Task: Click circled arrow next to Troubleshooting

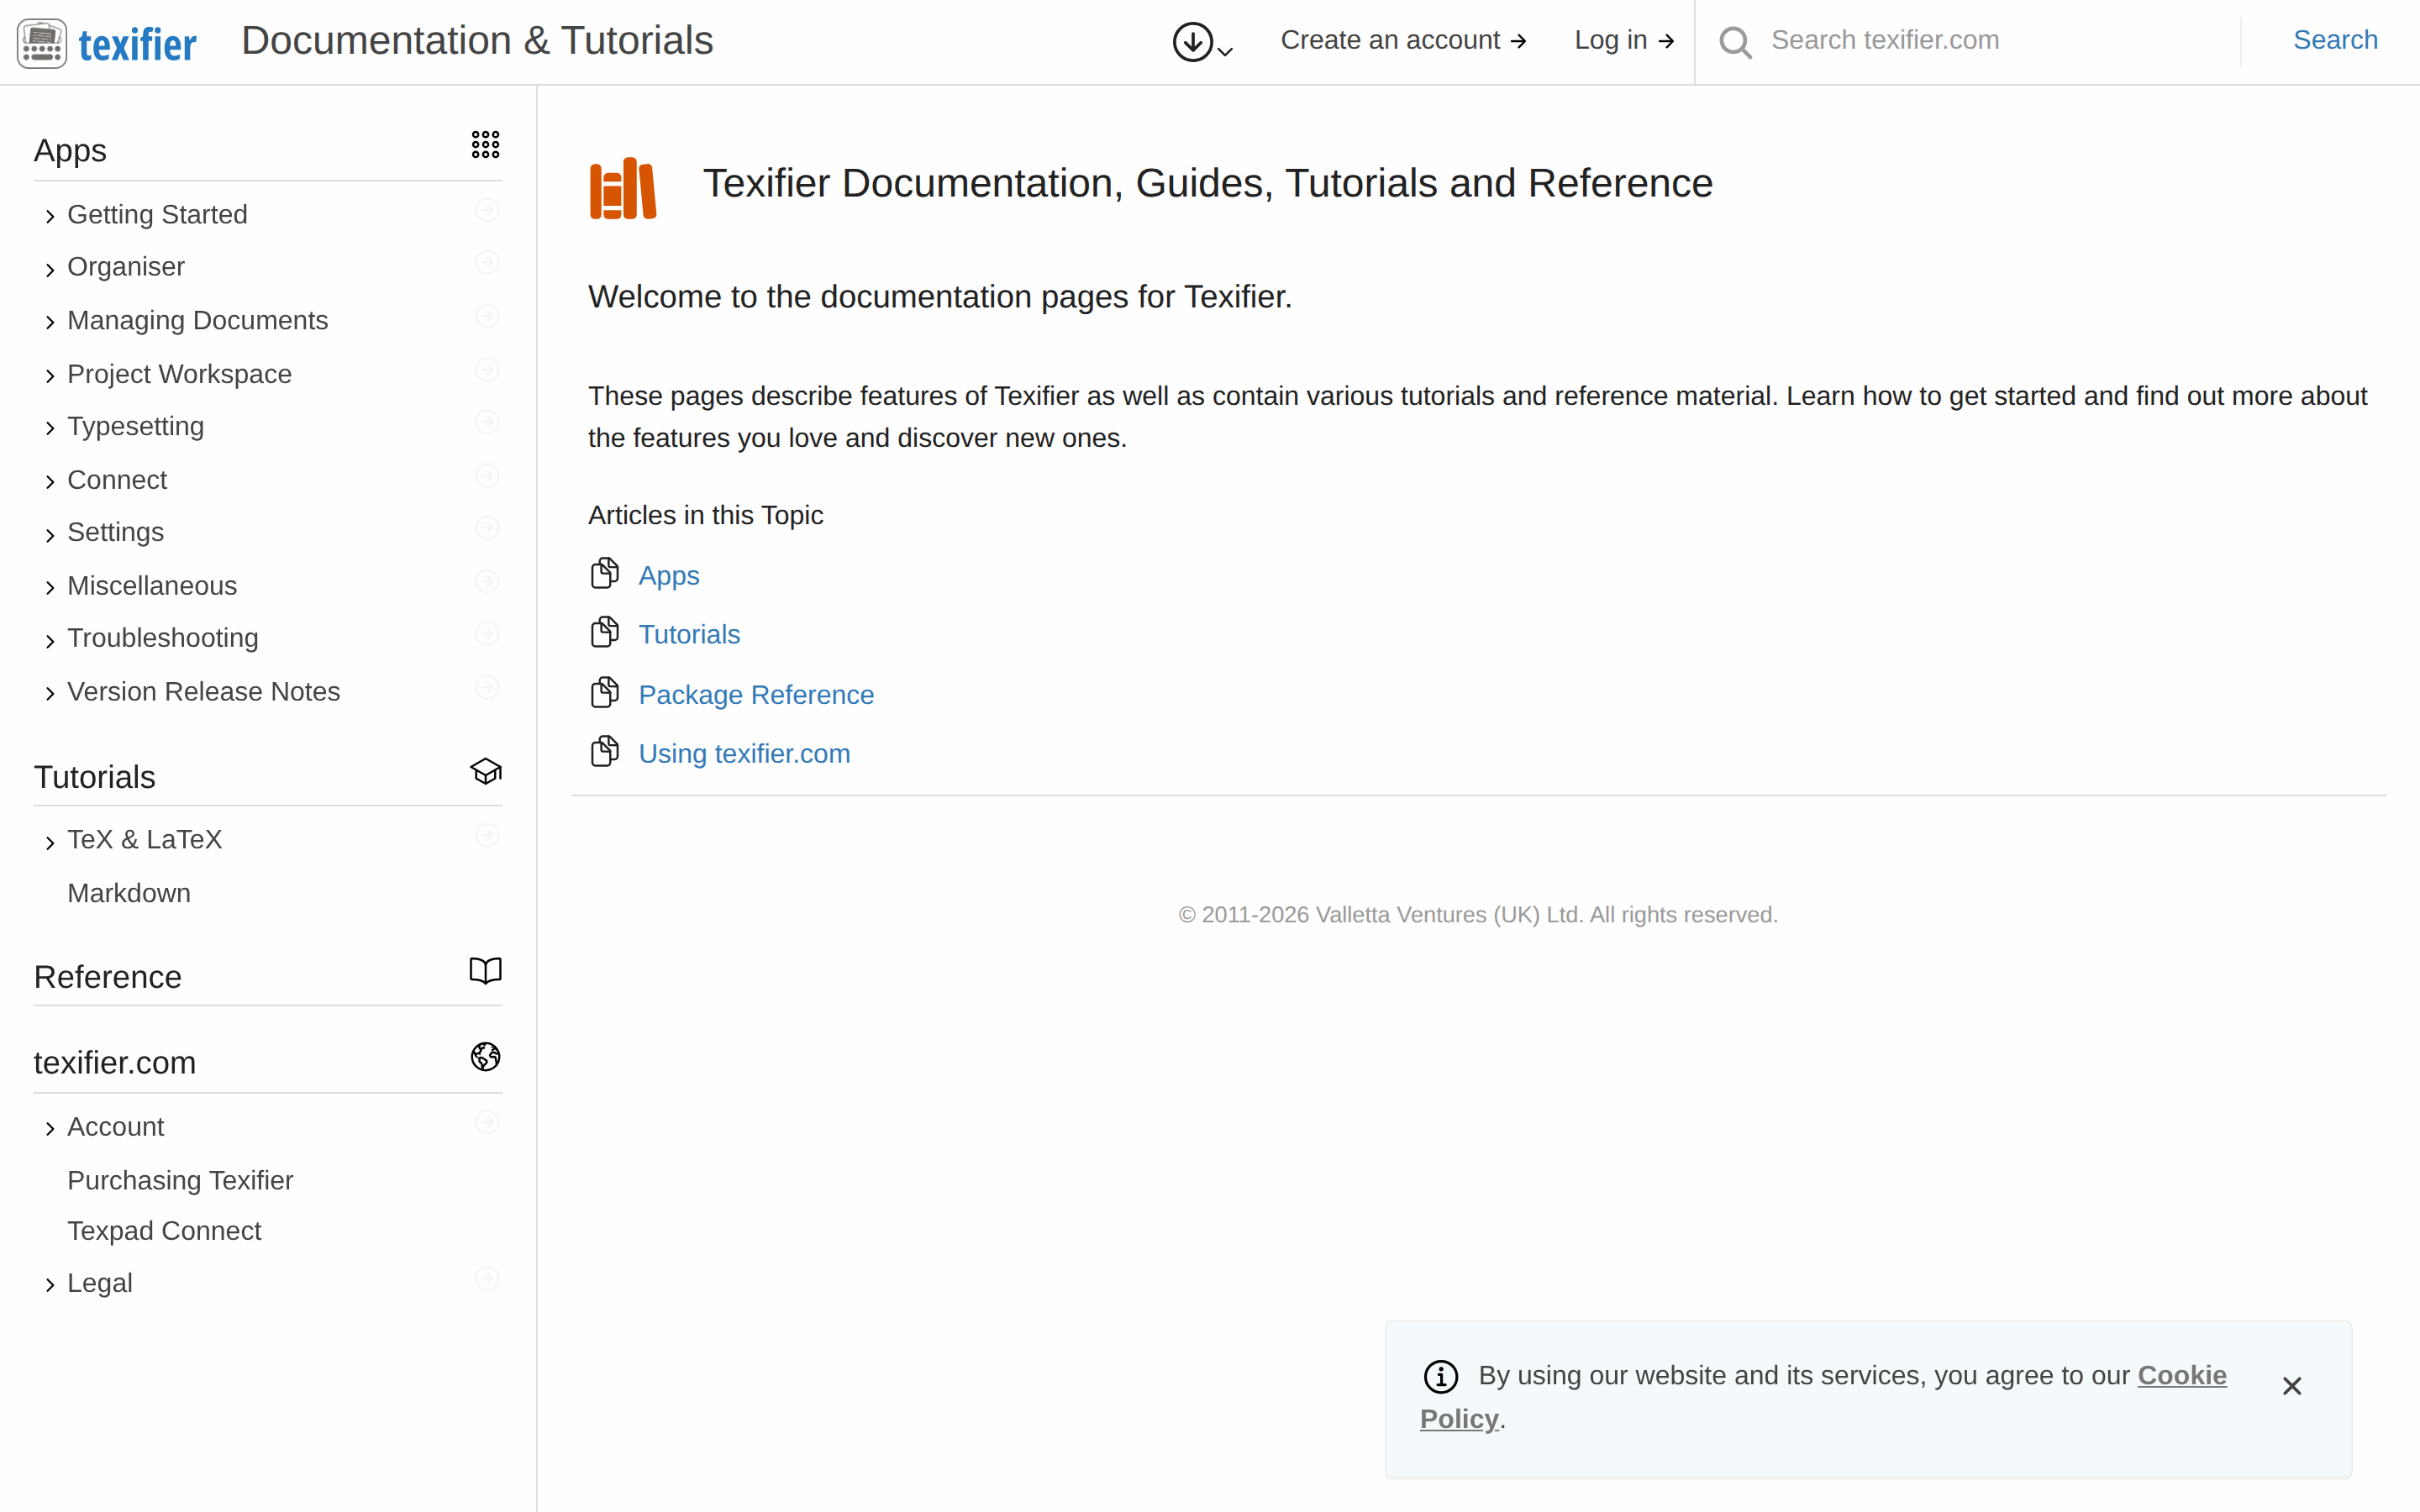Action: tap(487, 634)
